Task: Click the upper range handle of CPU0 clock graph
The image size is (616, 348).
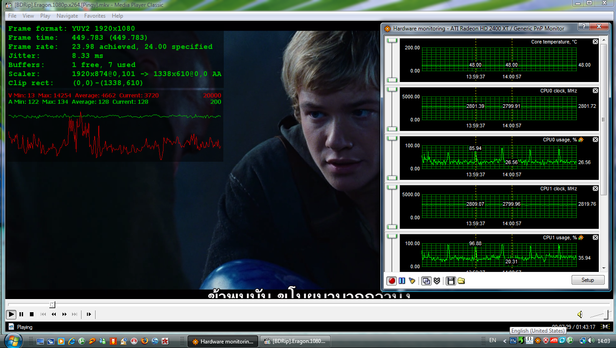Action: tap(392, 90)
